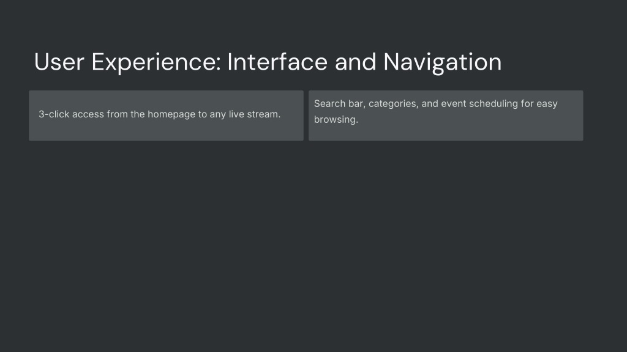Click the word "browsing." in the right card

point(336,120)
